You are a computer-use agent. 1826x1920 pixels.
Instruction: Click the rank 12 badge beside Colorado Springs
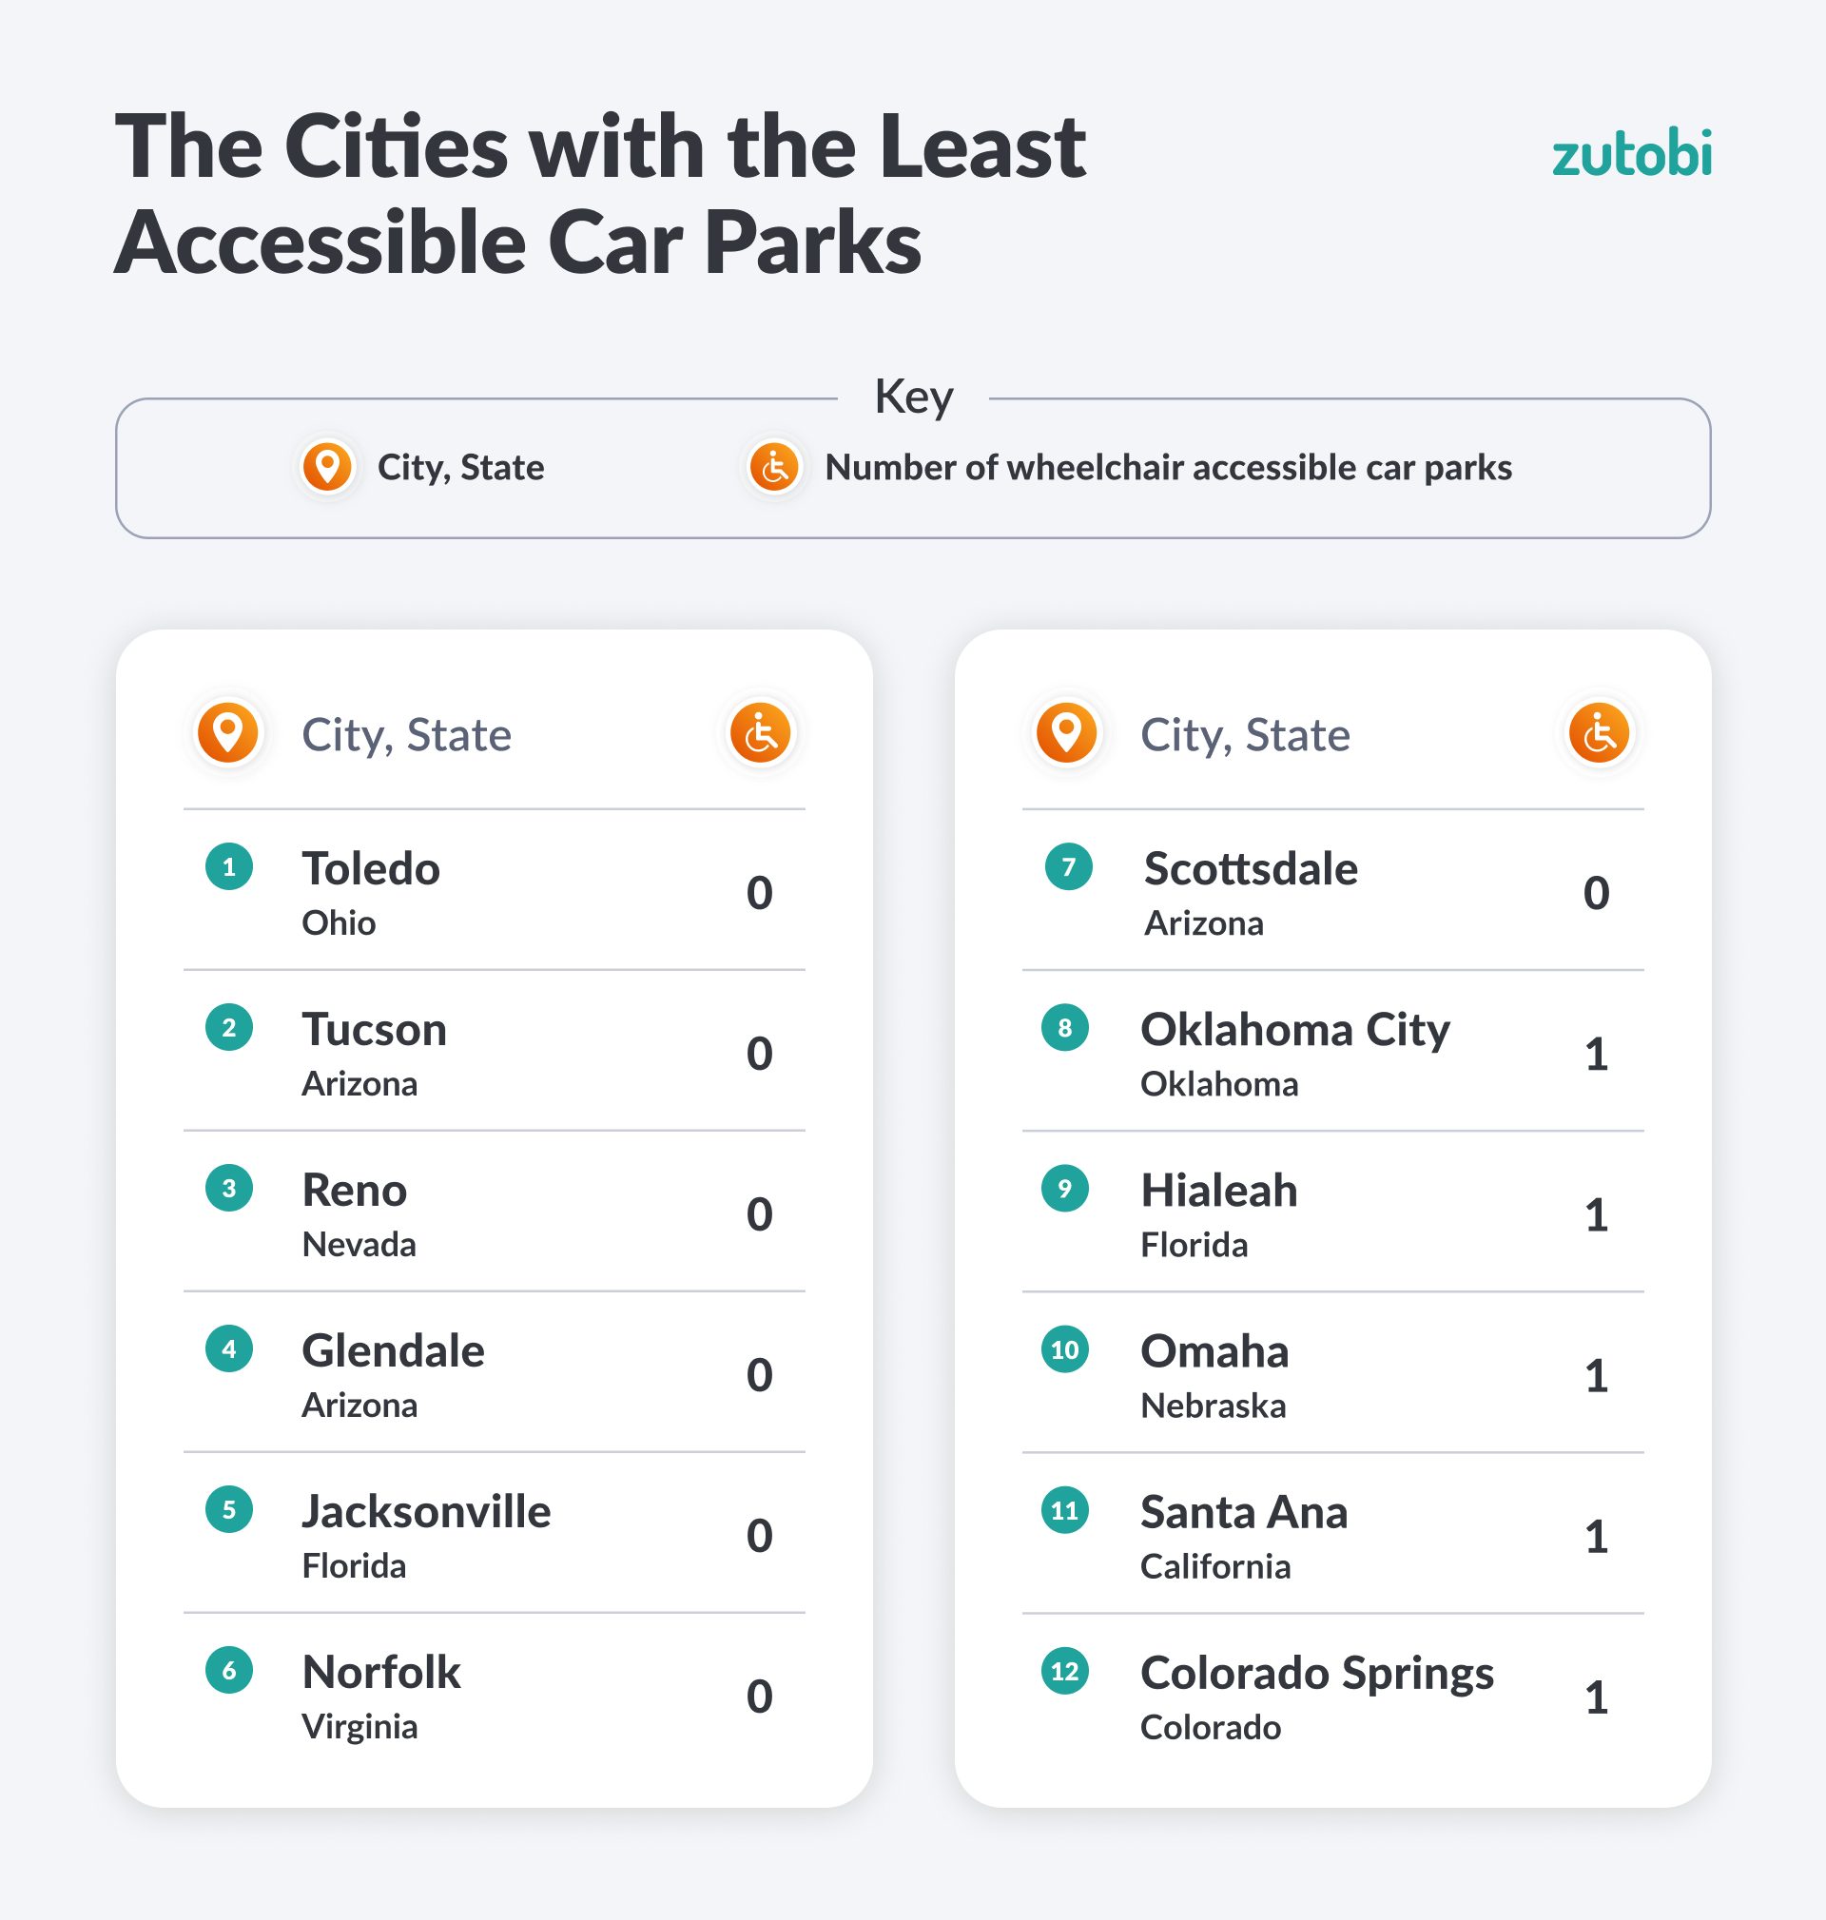pyautogui.click(x=1065, y=1671)
